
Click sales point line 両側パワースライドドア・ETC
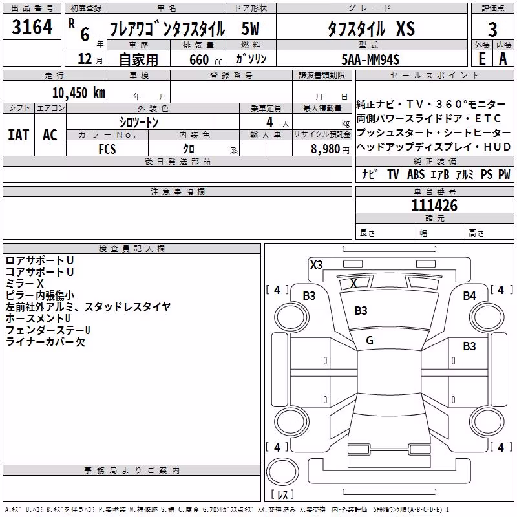coord(428,118)
